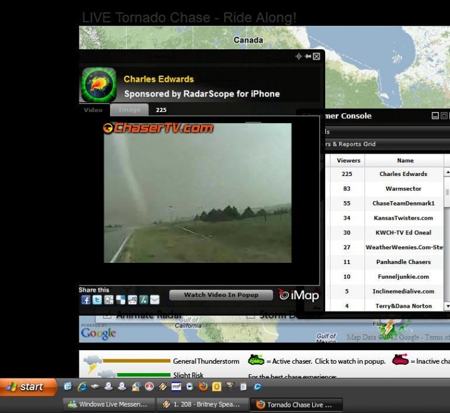Open the Windows Start menu
Viewport: 450px width, 413px height.
tap(28, 387)
